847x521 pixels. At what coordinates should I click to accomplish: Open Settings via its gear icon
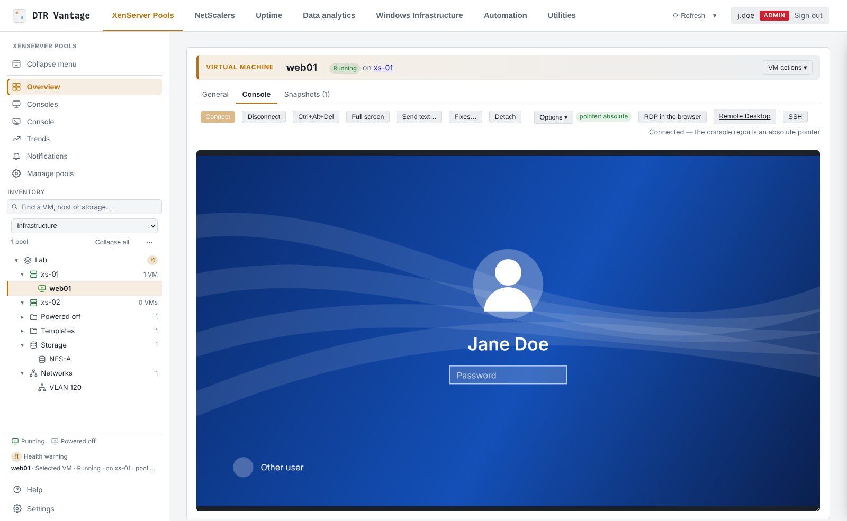(x=17, y=509)
